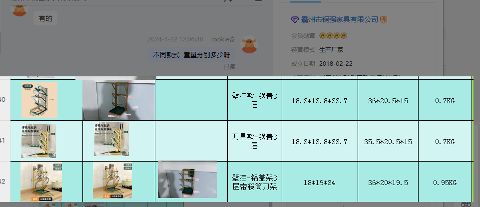
Task: Open second product image in 刀具款-锅盖3层 row
Action: point(111,139)
